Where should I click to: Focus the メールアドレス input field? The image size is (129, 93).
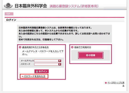(46, 61)
